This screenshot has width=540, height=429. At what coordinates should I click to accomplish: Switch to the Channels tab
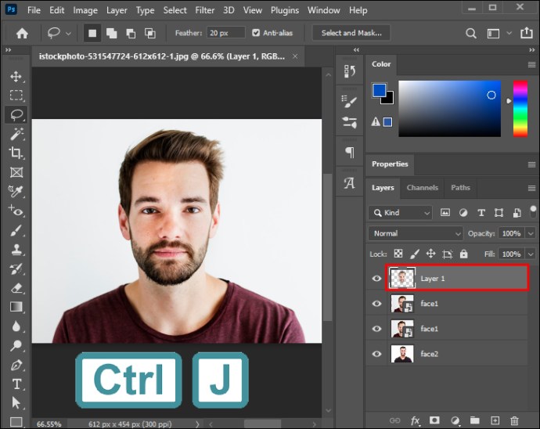(423, 187)
